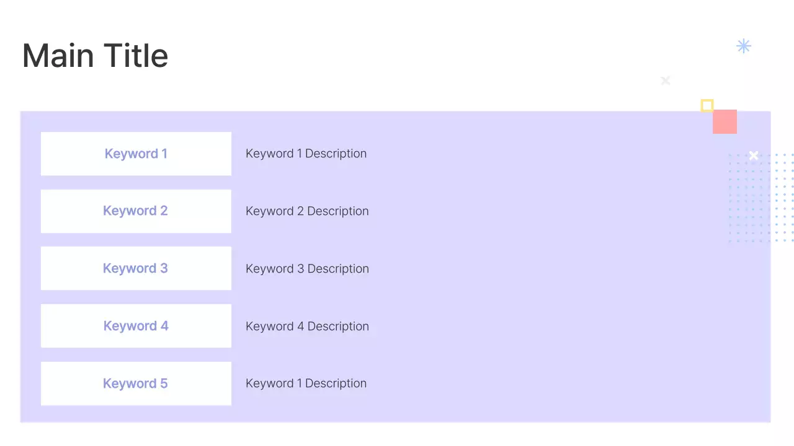Click the blue asterisk decoration
The image size is (794, 446).
tap(743, 46)
